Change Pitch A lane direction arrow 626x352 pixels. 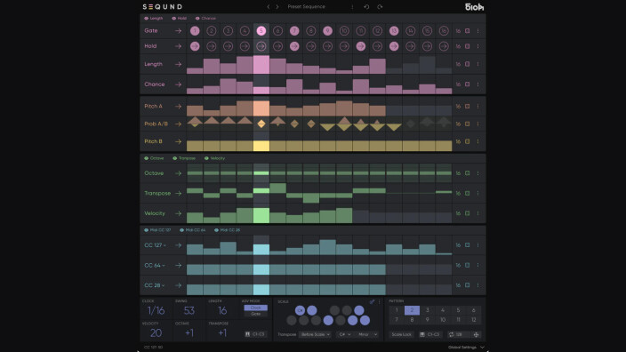178,107
